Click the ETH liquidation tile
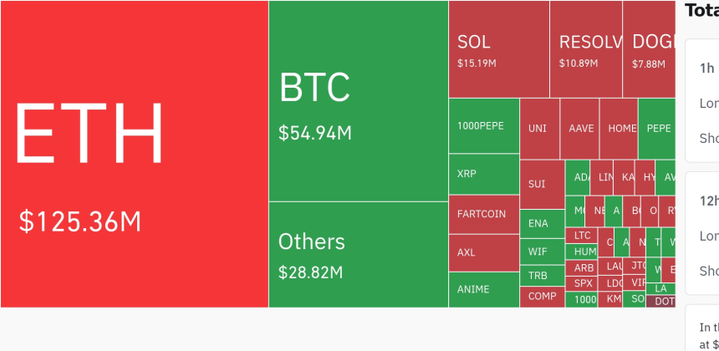The height and width of the screenshot is (351, 719). (x=135, y=154)
